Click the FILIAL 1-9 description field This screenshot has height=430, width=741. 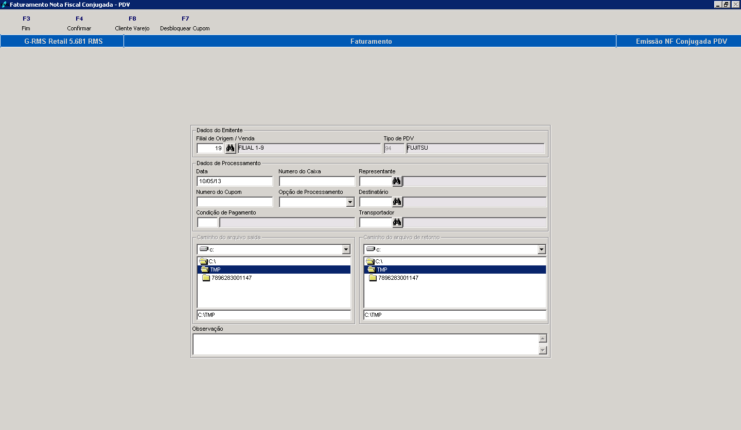(x=309, y=149)
